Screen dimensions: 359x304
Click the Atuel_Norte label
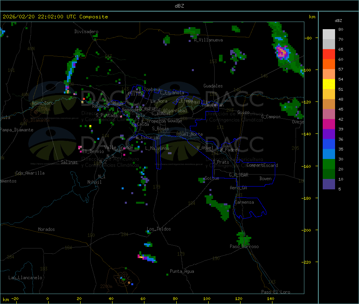[189, 134]
